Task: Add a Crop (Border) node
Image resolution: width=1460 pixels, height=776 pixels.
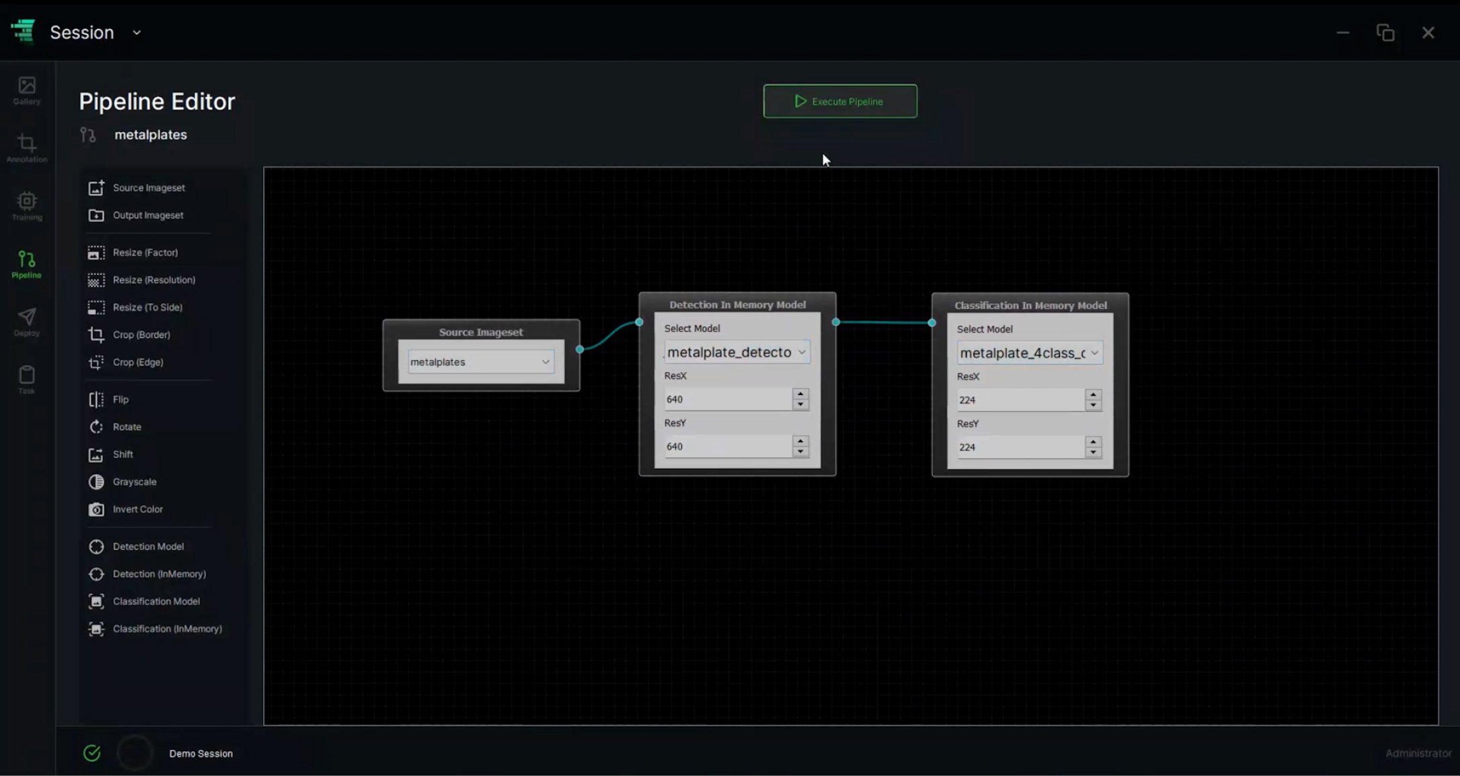Action: click(x=129, y=335)
